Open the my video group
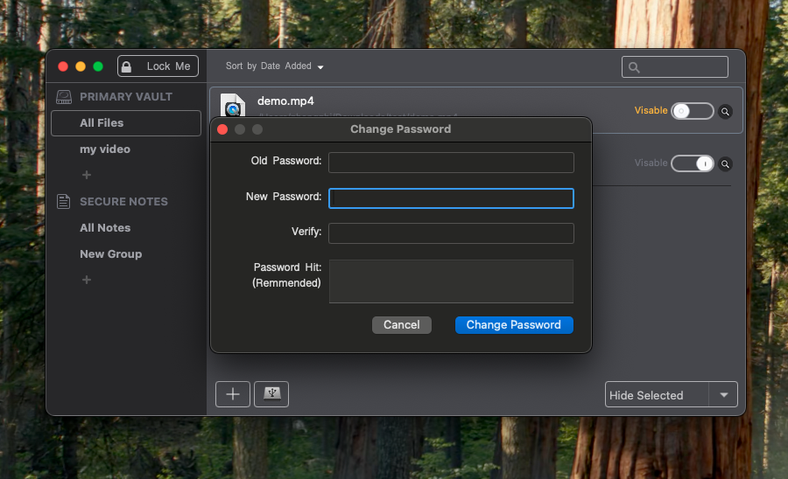The height and width of the screenshot is (479, 788). (104, 149)
